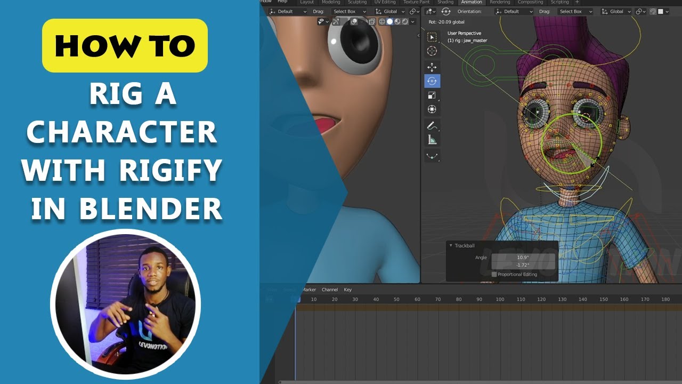Switch left viewport to rendered shading
Screen dimensions: 682x384
coord(405,21)
